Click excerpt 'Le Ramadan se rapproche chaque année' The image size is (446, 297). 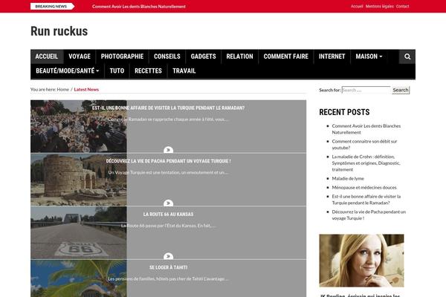pos(168,120)
